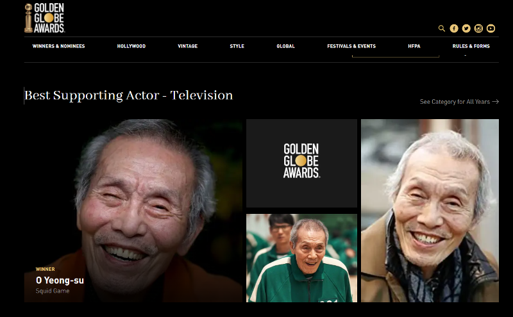This screenshot has height=317, width=513.
Task: Open the green tracksuit Squid Game photo
Action: click(301, 258)
